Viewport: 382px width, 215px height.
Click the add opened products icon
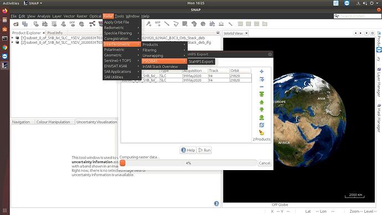tap(262, 79)
